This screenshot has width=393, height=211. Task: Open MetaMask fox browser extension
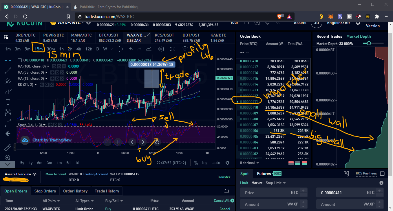point(330,17)
